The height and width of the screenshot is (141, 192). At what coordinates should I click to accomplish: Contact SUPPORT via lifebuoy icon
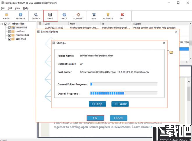pos(78,16)
